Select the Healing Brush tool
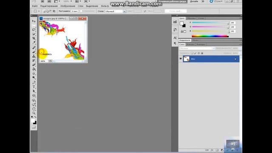This screenshot has height=153, width=272. [34, 48]
